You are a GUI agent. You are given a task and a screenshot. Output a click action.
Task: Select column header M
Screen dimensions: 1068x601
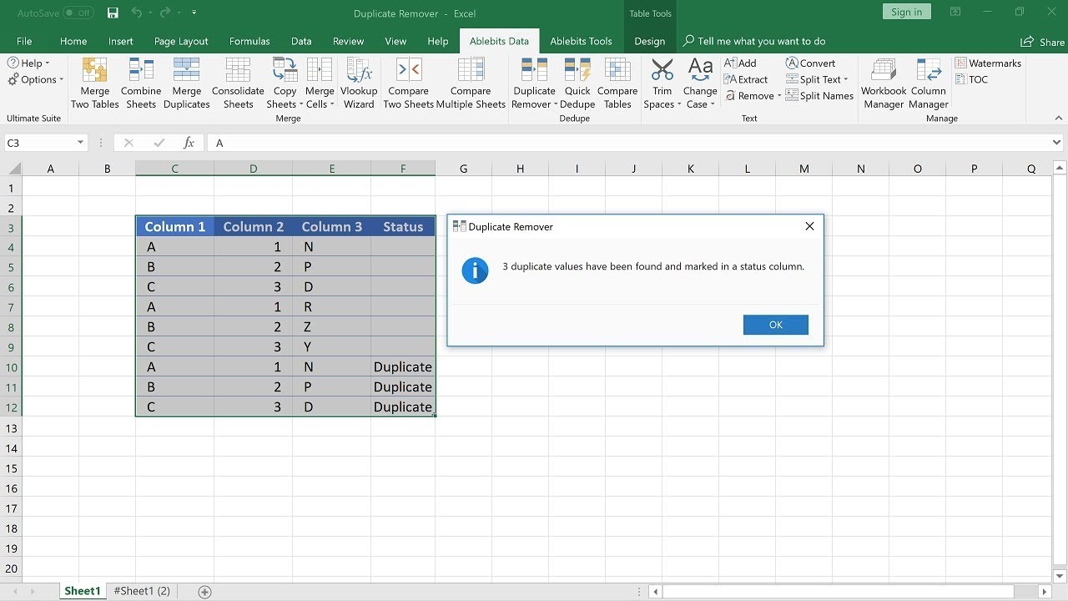pyautogui.click(x=804, y=169)
